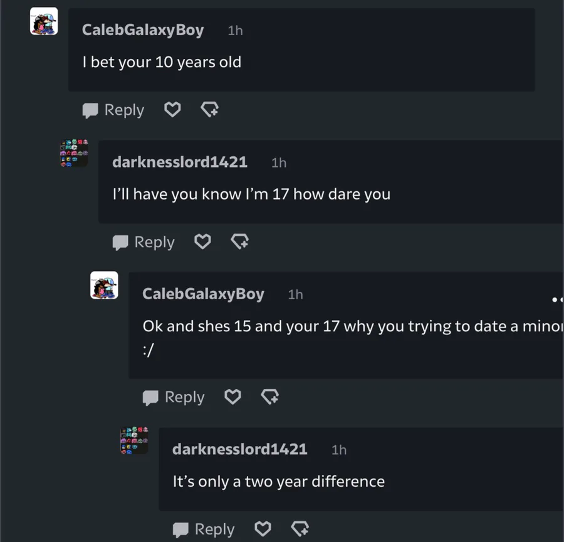Like the "trying to date a minor" comment

232,397
